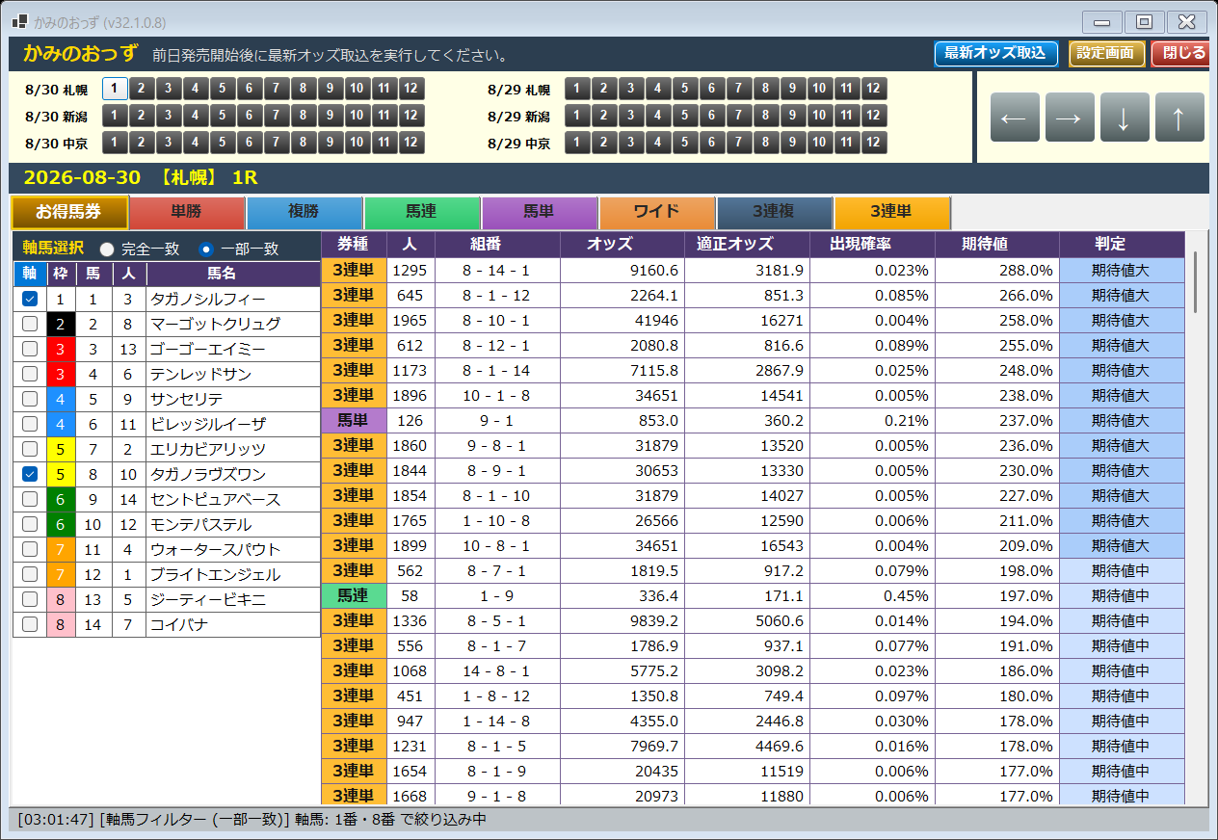The width and height of the screenshot is (1218, 840).
Task: Click the 最新オッズ取込 button
Action: pos(996,54)
